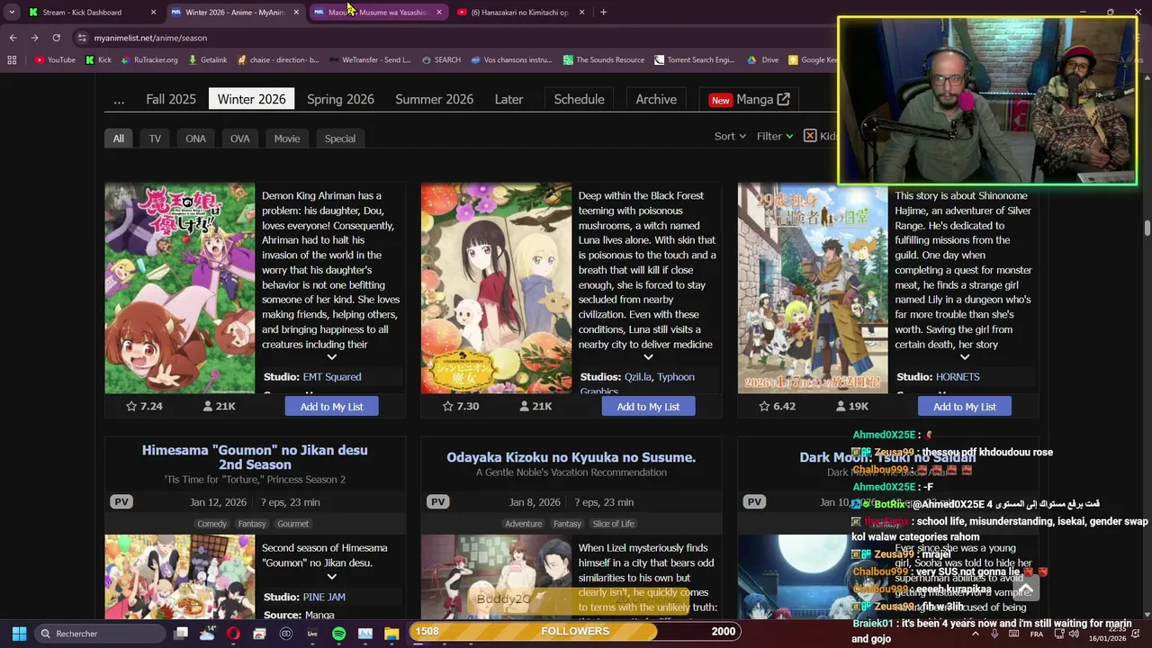Screen dimensions: 1152x648
Task: Open the New Manga external link
Action: tap(750, 99)
